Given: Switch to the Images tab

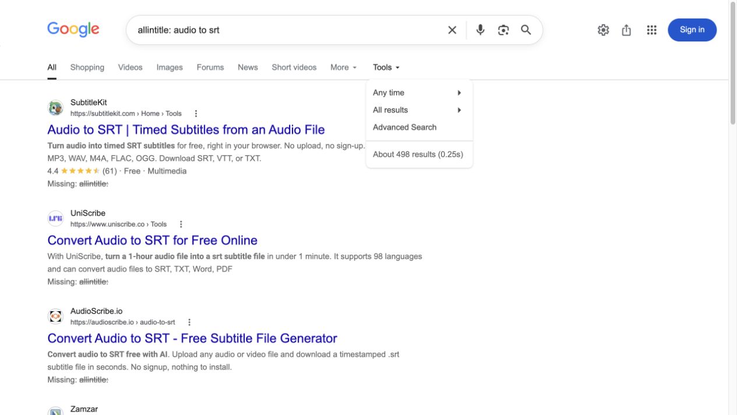Looking at the screenshot, I should (x=170, y=68).
